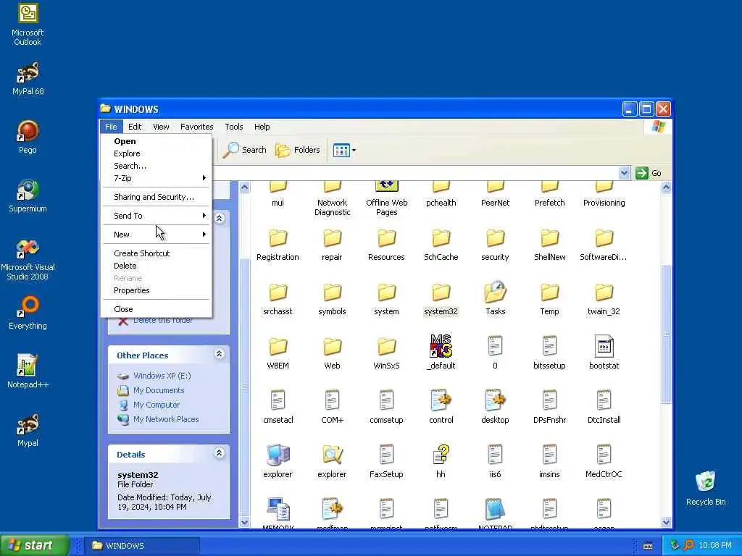This screenshot has height=556, width=742.
Task: Click the Search toolbar button
Action: (245, 150)
